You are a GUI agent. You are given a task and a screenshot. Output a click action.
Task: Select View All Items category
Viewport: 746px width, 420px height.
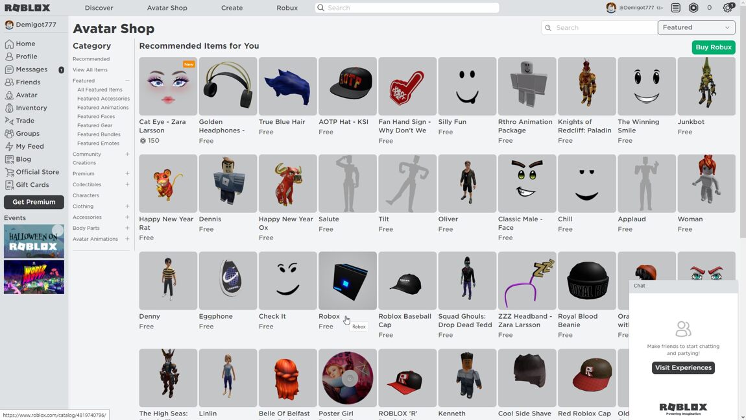click(90, 70)
